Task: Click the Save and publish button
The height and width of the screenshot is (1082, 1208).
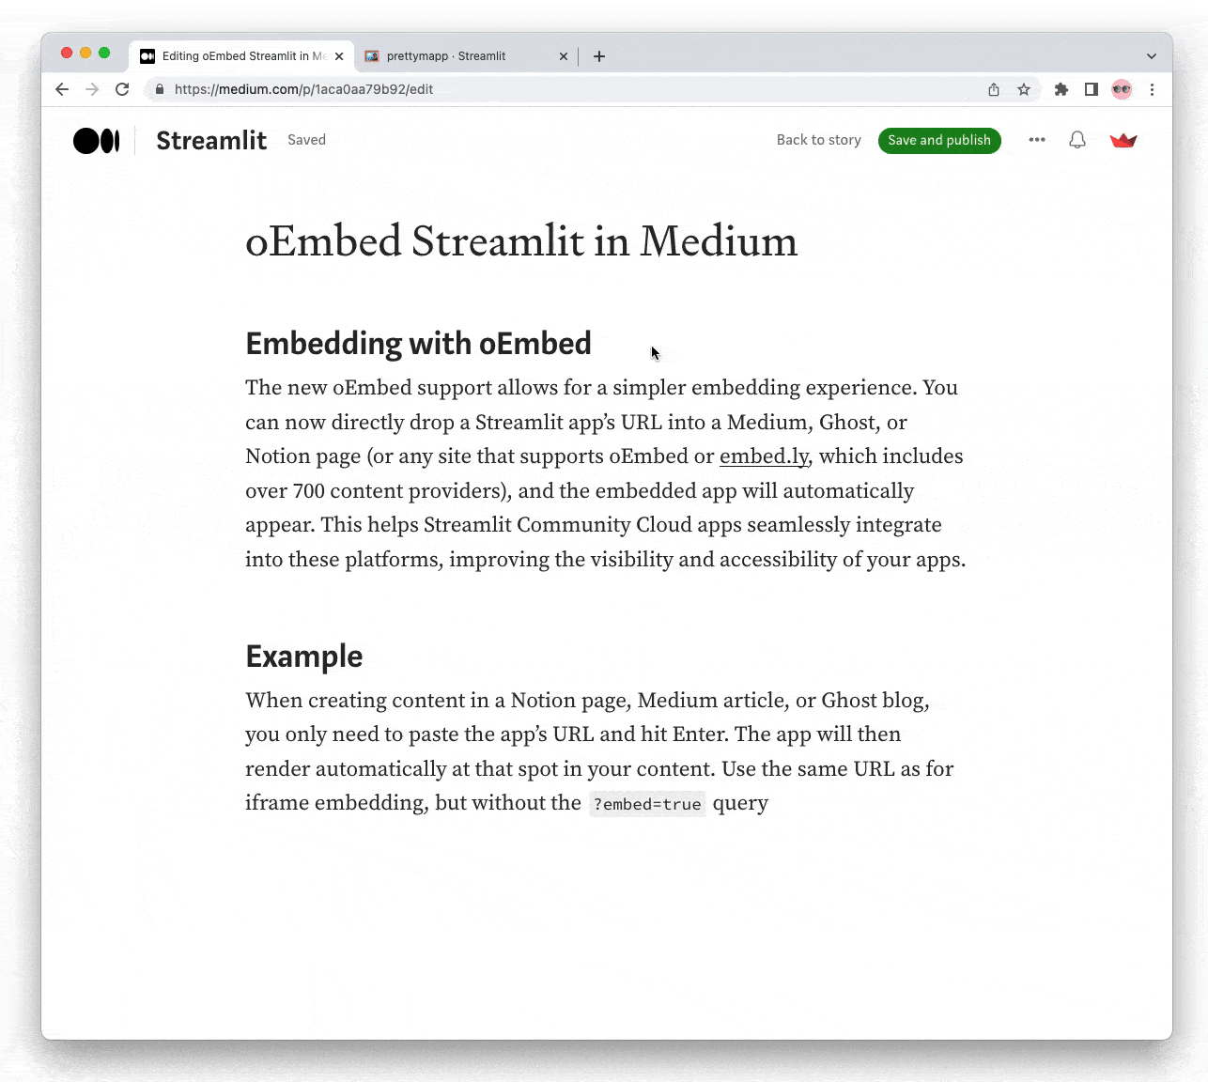Action: 938,140
